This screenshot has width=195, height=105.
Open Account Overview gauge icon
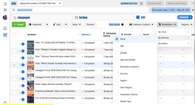5,28
